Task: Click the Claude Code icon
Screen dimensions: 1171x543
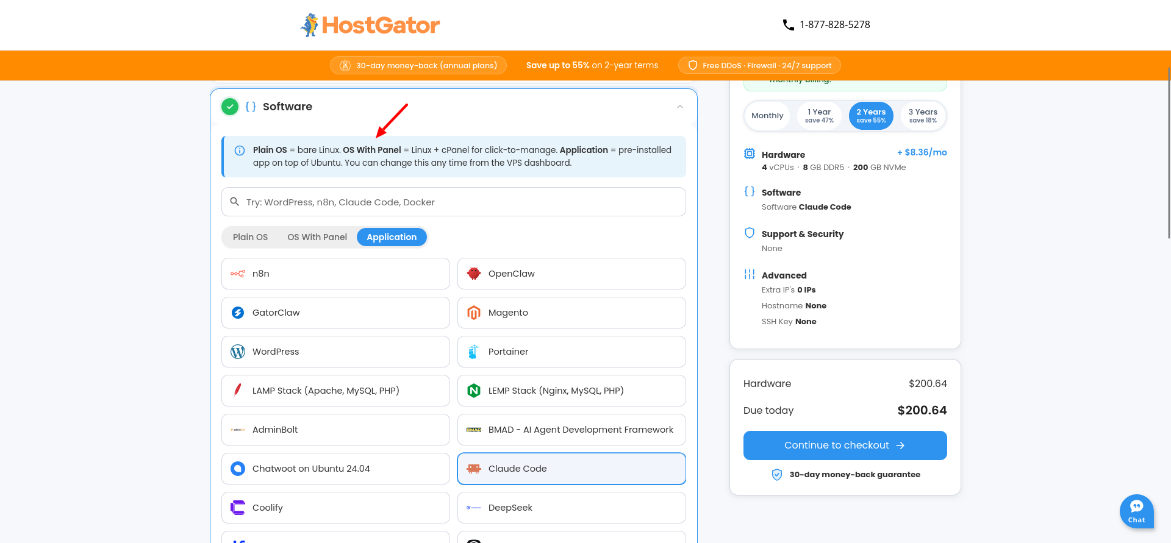Action: (x=474, y=469)
